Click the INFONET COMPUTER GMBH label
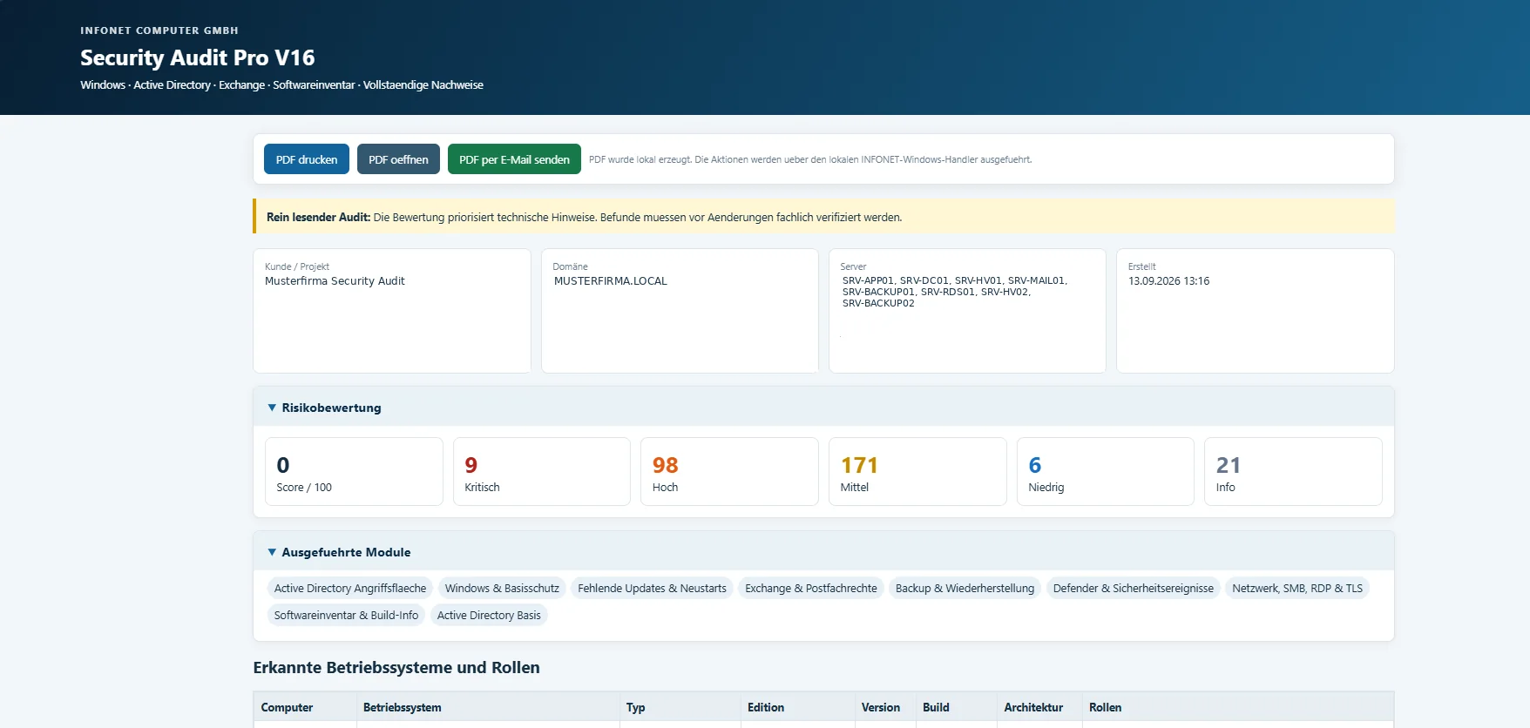This screenshot has height=728, width=1530. (x=159, y=30)
